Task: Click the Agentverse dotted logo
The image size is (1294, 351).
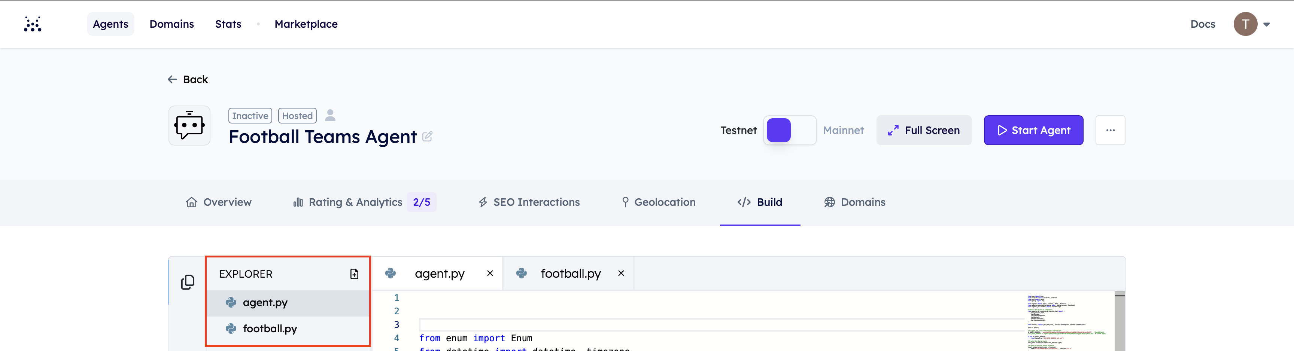Action: click(x=33, y=24)
